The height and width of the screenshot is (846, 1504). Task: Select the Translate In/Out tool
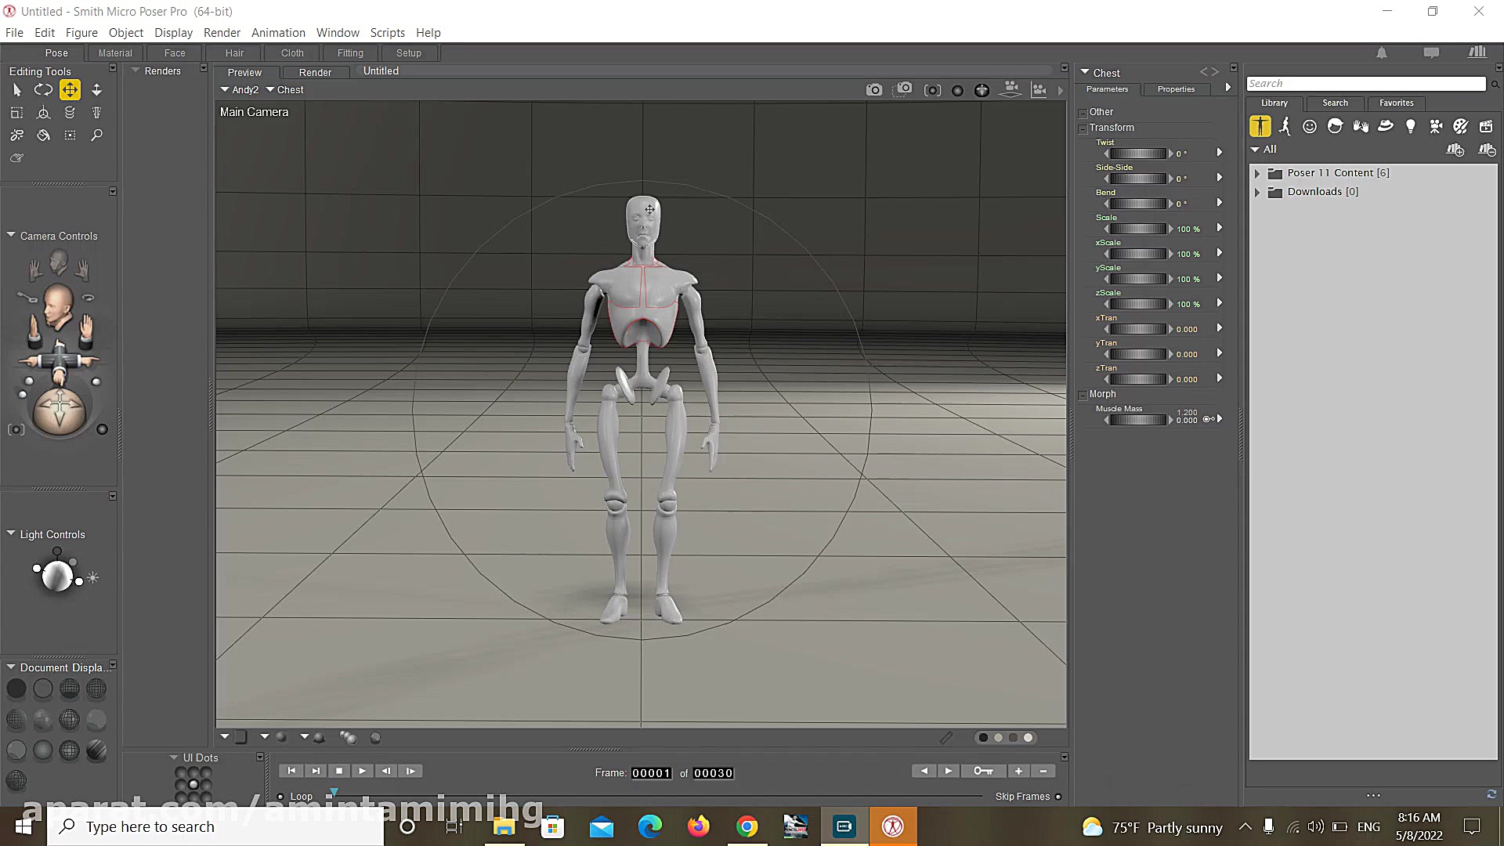[96, 90]
